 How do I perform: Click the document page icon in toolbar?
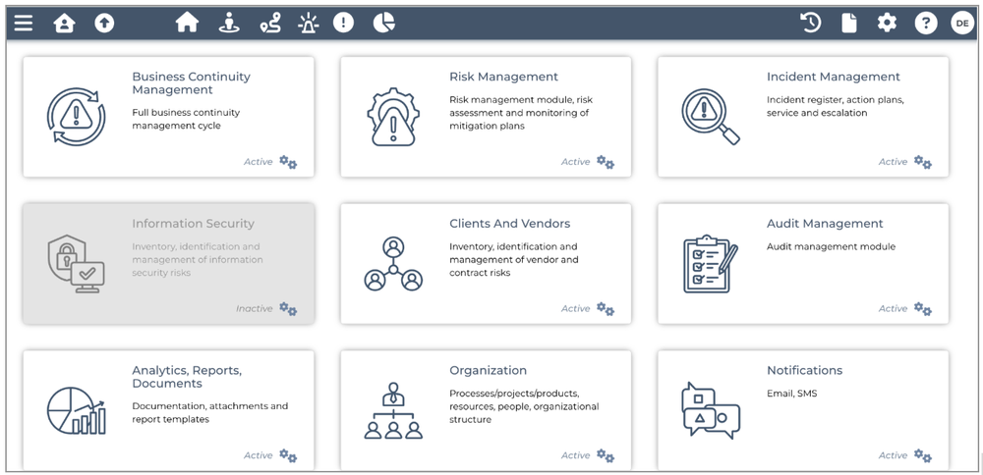[849, 23]
